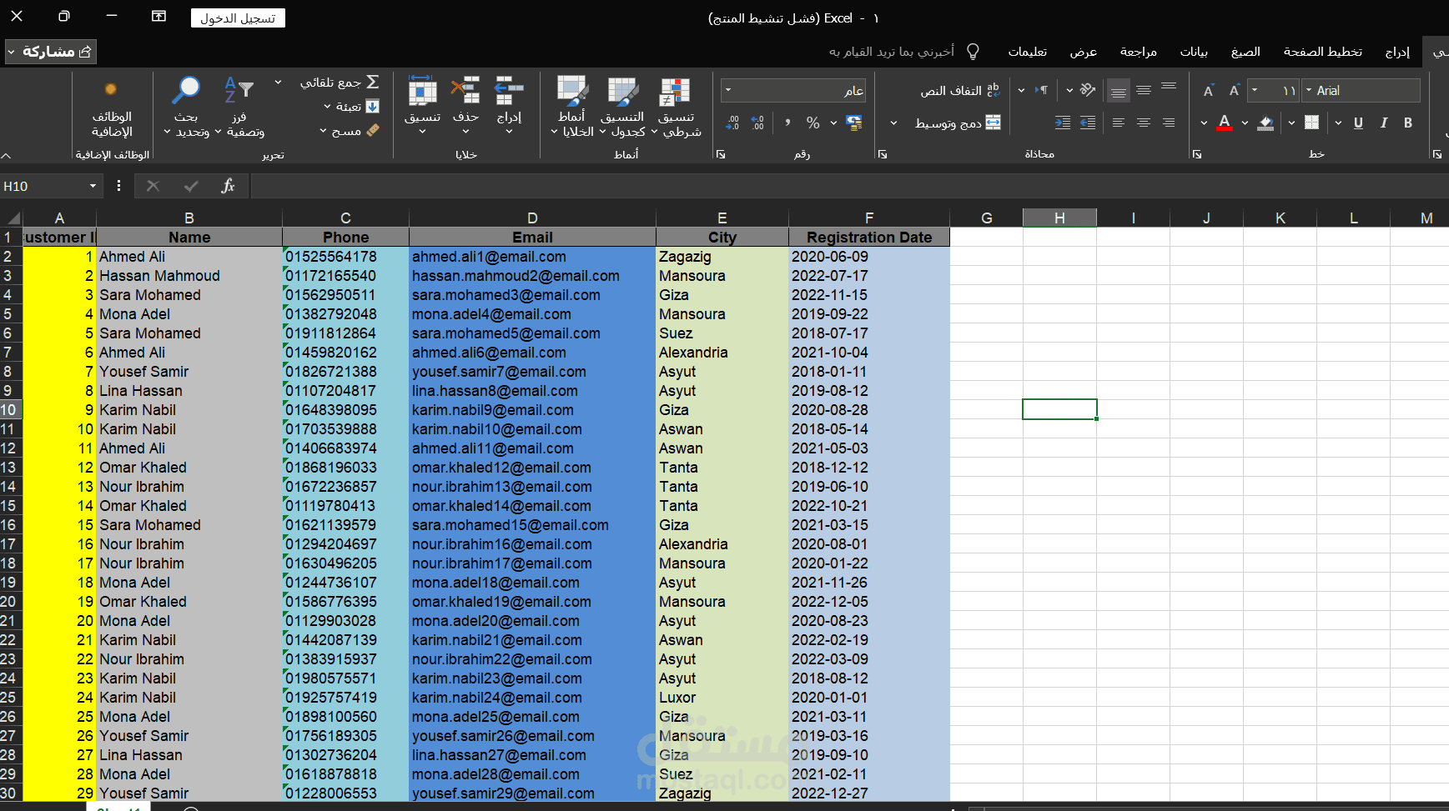1449x811 pixels.
Task: Expand the Merge & Center dropdown arrow
Action: point(893,123)
